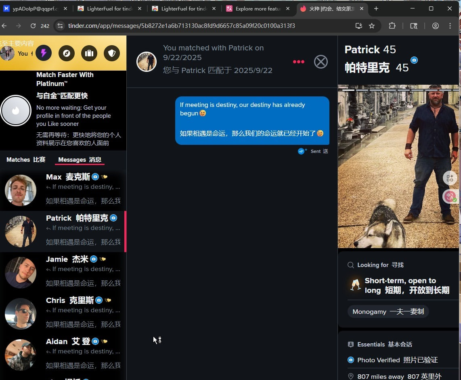Switch to the Matches tab
Viewport: 461px width, 380px height.
26,160
